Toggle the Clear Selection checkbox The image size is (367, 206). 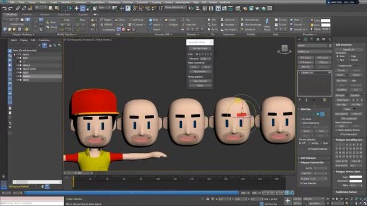pyautogui.click(x=301, y=183)
